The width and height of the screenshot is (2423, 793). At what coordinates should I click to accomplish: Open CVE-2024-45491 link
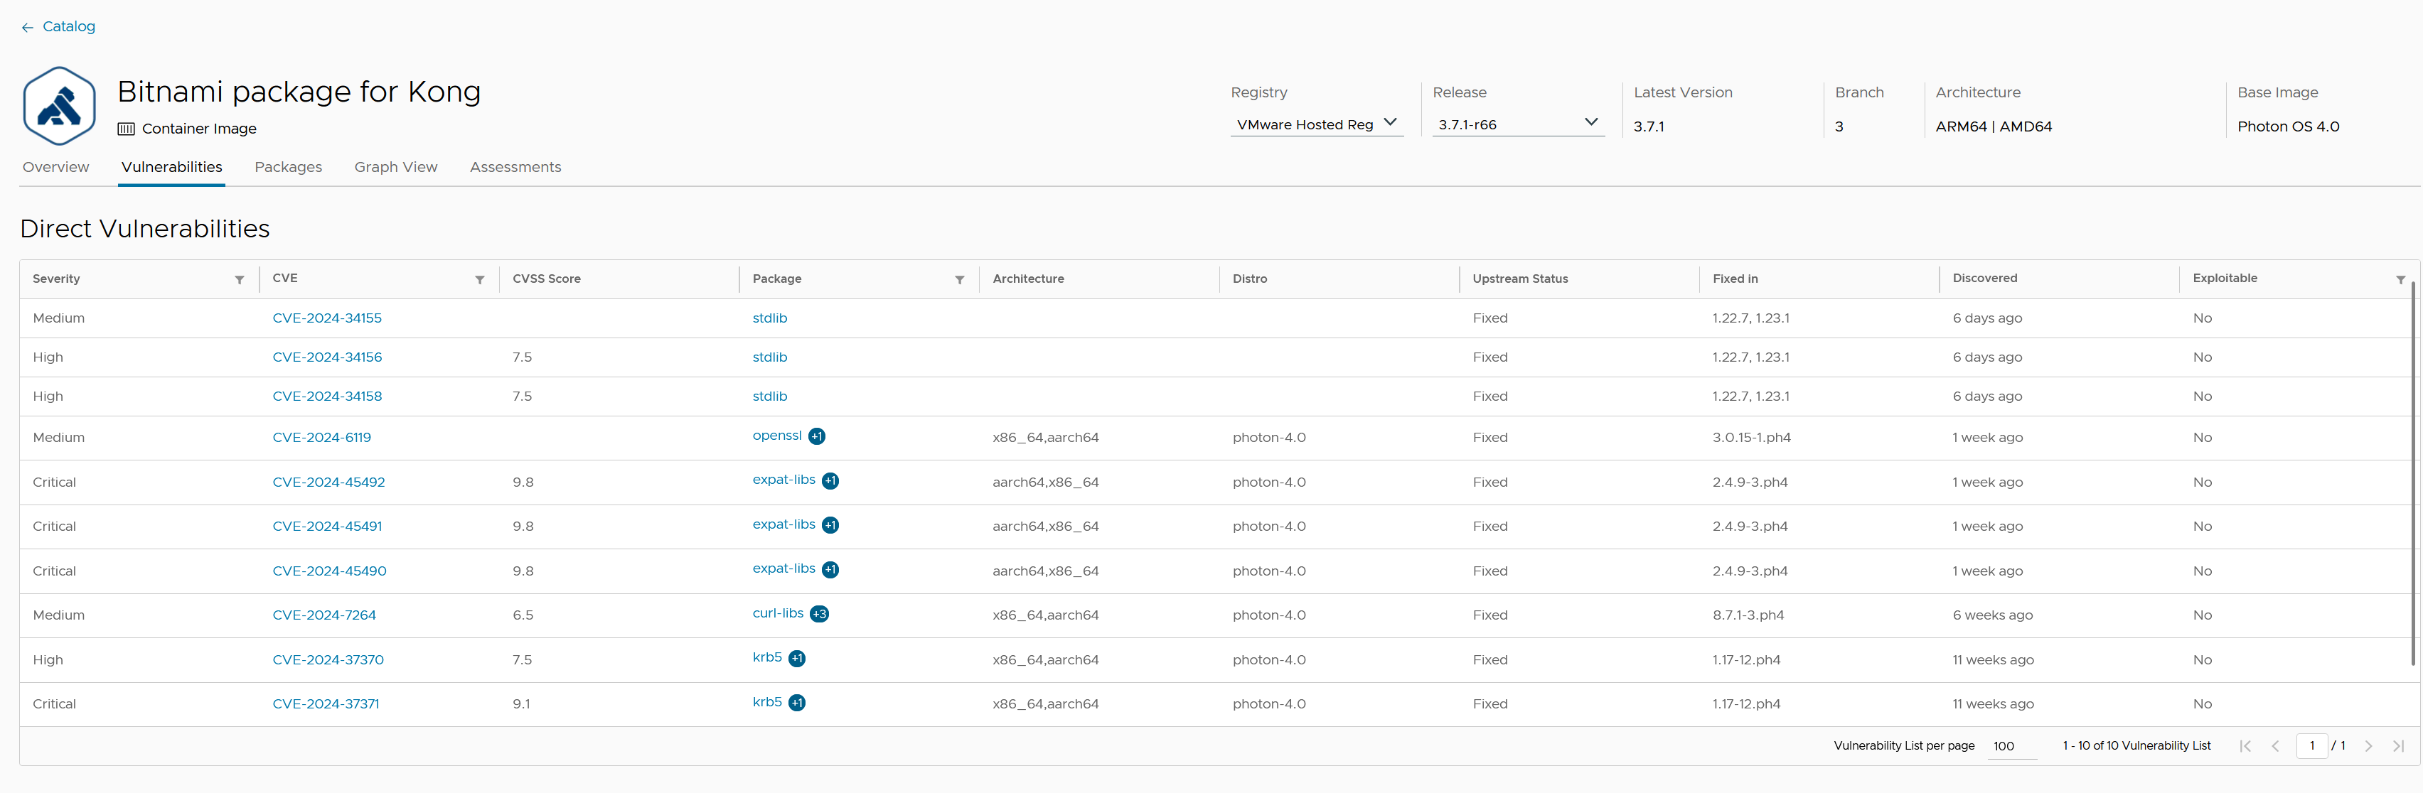point(327,526)
